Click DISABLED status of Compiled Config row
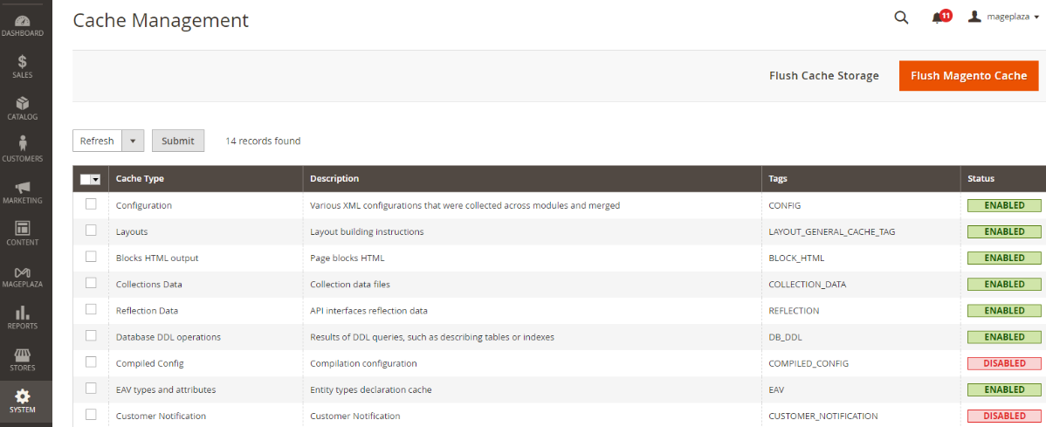Viewport: 1046px width, 427px height. [x=1004, y=363]
